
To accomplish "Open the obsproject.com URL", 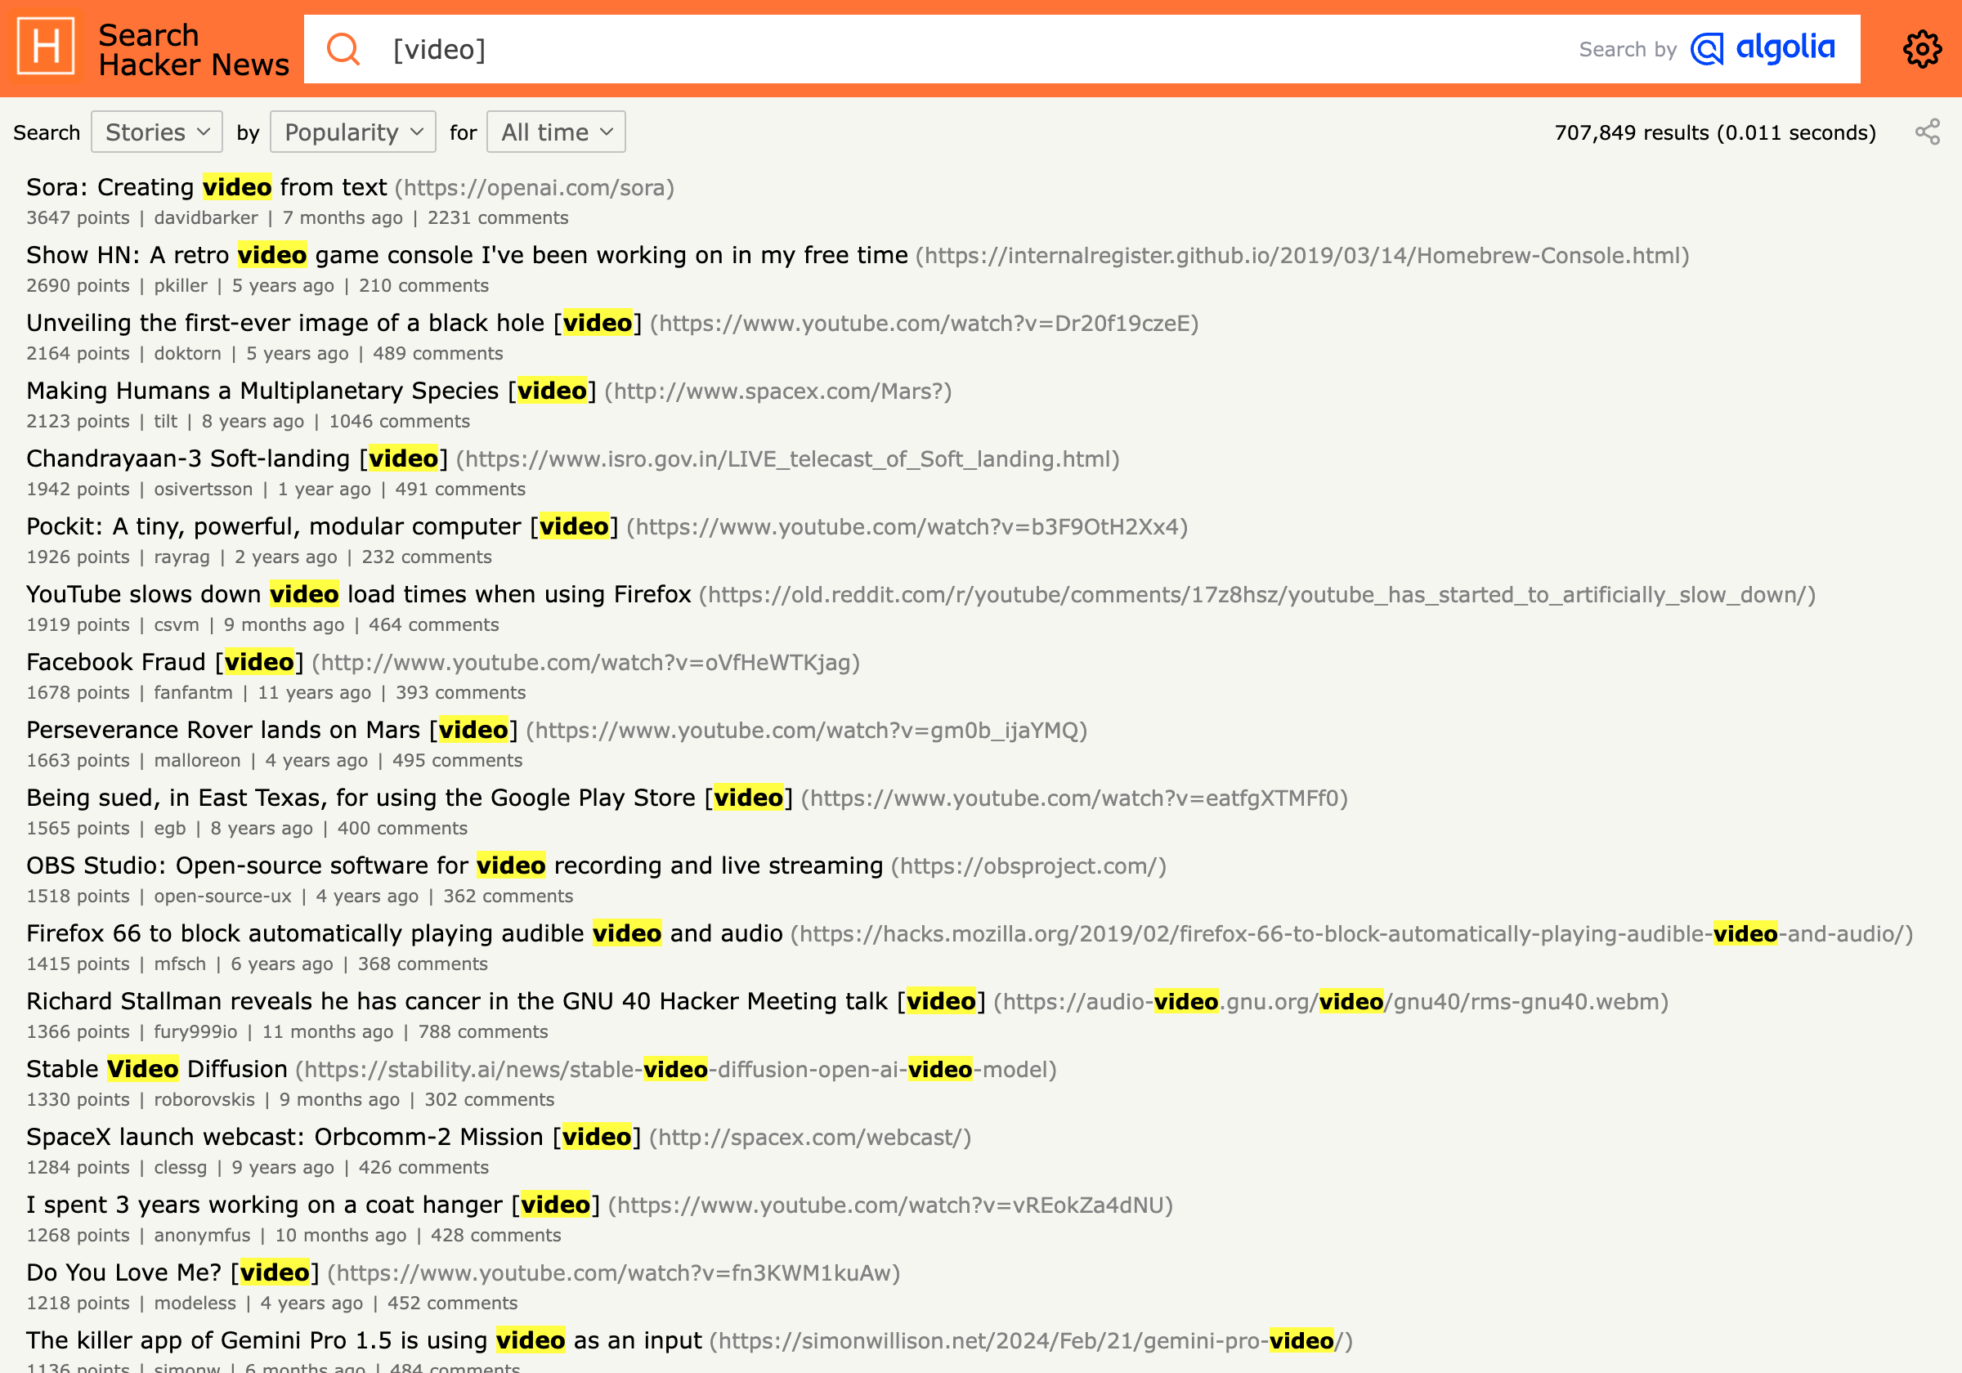I will 1028,866.
